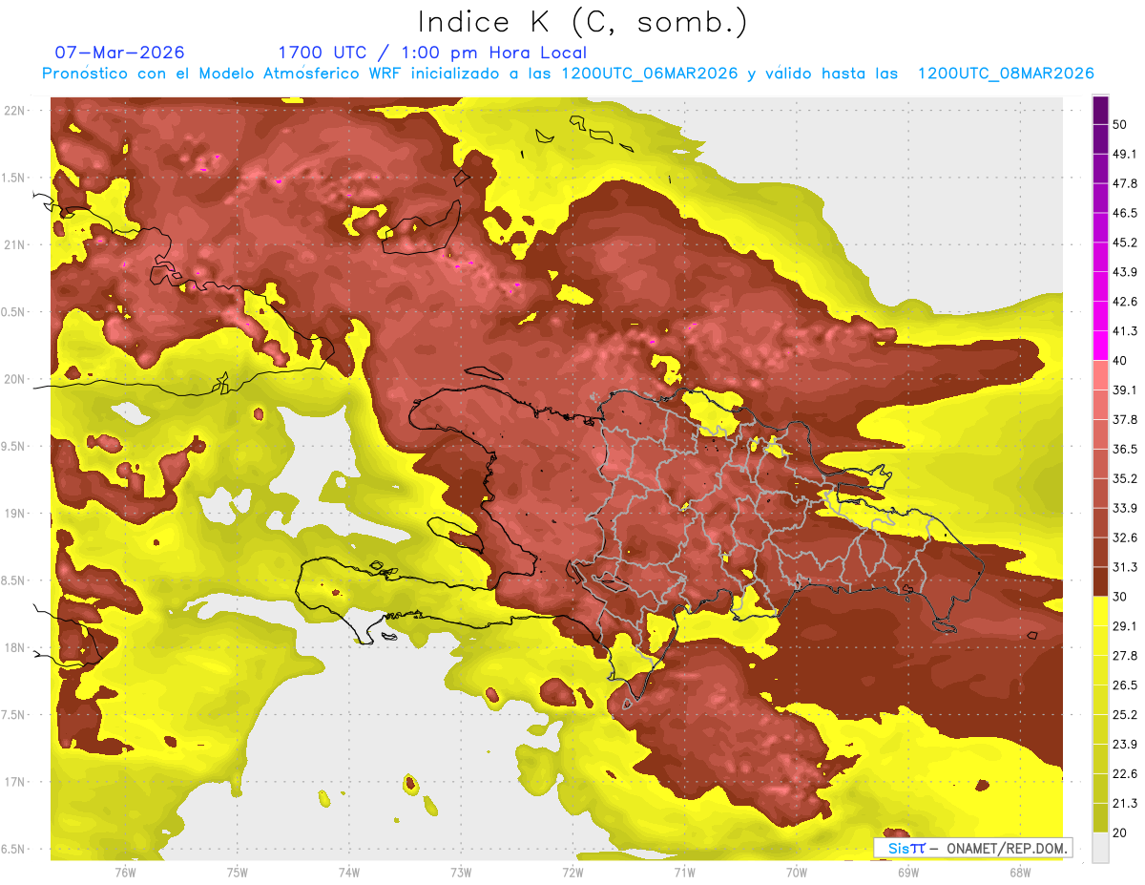The image size is (1145, 885).
Task: Click the '20' legend value
Action: [1120, 832]
